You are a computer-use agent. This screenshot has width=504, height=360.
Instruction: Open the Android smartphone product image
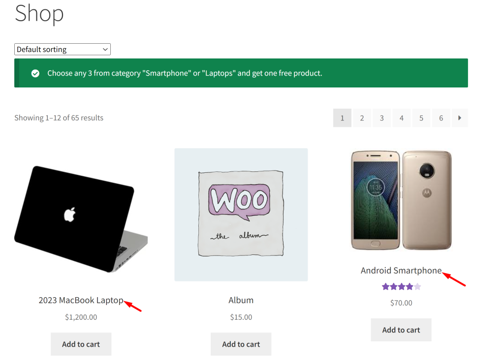click(401, 200)
